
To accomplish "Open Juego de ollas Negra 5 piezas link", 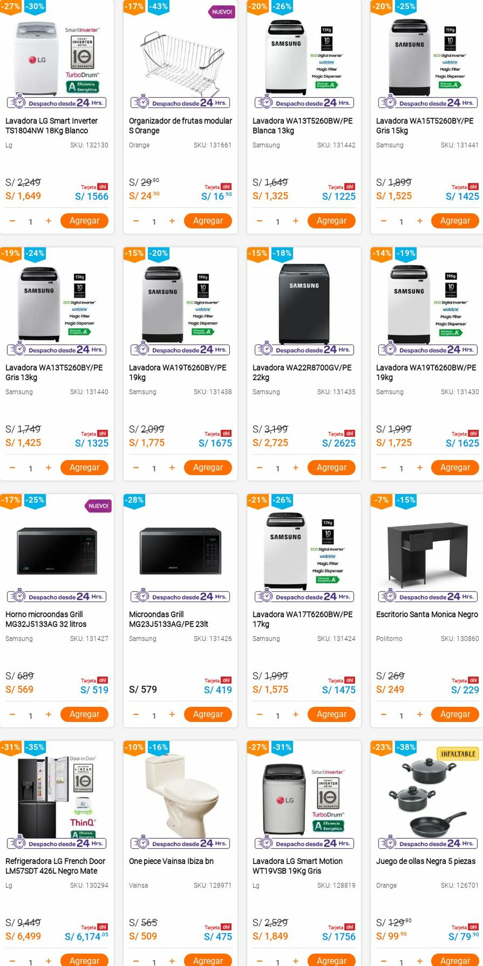I will (425, 861).
